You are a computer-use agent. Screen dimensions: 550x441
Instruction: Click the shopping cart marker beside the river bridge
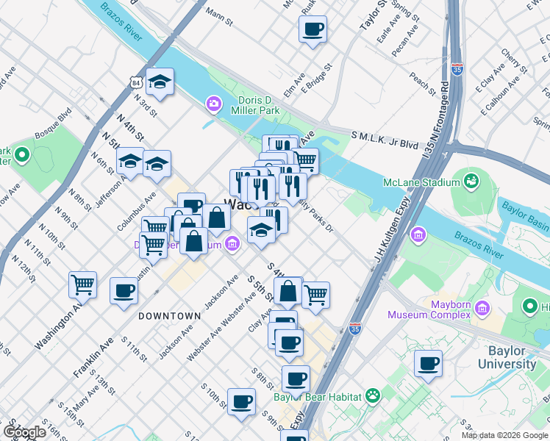coord(306,162)
